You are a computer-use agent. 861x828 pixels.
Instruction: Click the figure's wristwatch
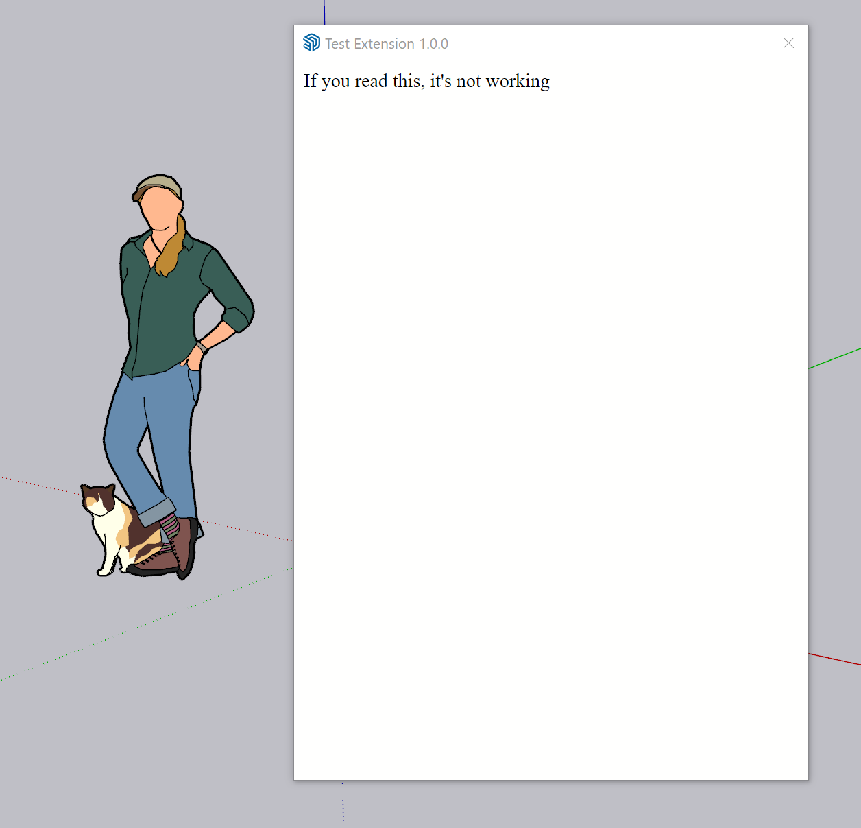[x=199, y=345]
